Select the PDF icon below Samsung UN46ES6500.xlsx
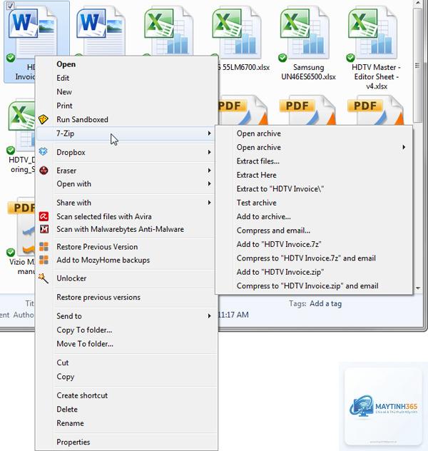This screenshot has width=428, height=451. (307, 111)
